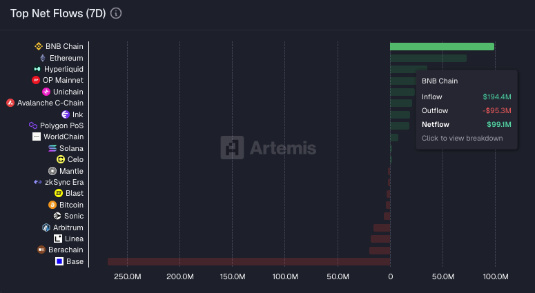The image size is (535, 293).
Task: Click the Mantle logo icon
Action: (x=52, y=171)
